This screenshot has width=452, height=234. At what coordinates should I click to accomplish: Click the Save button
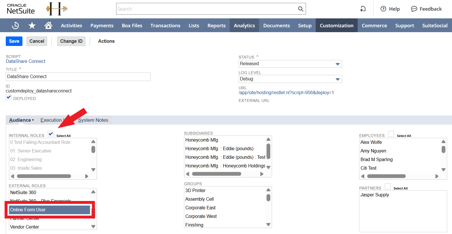pyautogui.click(x=14, y=41)
